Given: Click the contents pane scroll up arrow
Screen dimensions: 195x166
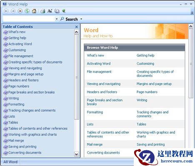Looking at the screenshot, I should 77,32.
